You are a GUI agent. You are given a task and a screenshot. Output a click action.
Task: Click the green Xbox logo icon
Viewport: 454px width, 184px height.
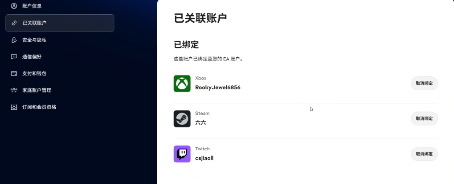point(182,84)
